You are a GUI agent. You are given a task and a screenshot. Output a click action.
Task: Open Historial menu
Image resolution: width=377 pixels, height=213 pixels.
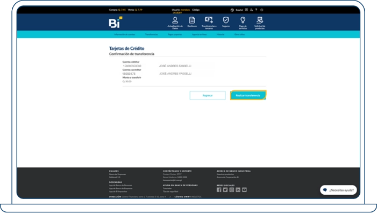220,34
